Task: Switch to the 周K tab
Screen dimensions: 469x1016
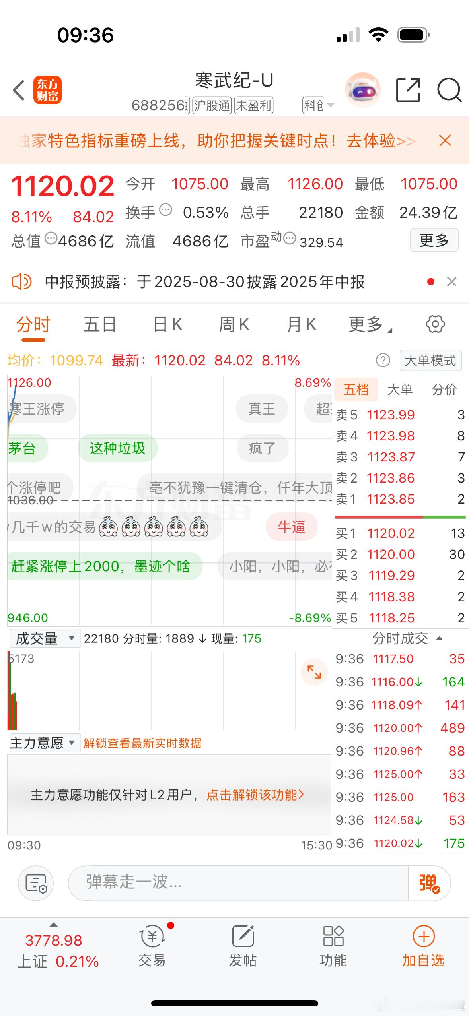Action: click(234, 324)
